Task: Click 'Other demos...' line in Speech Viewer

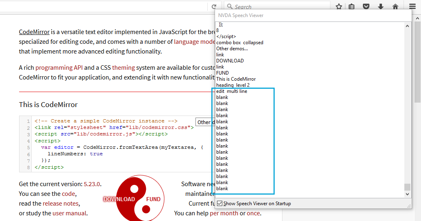Action: point(232,49)
